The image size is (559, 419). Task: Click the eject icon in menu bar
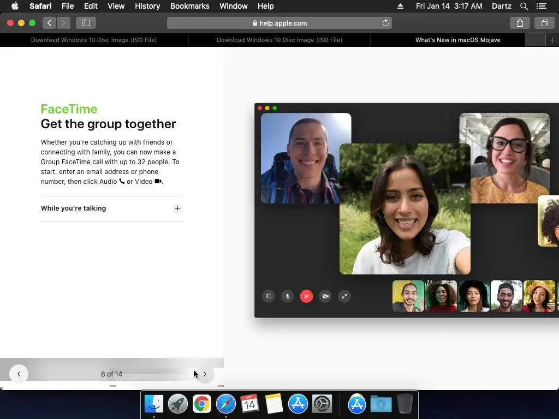point(400,6)
